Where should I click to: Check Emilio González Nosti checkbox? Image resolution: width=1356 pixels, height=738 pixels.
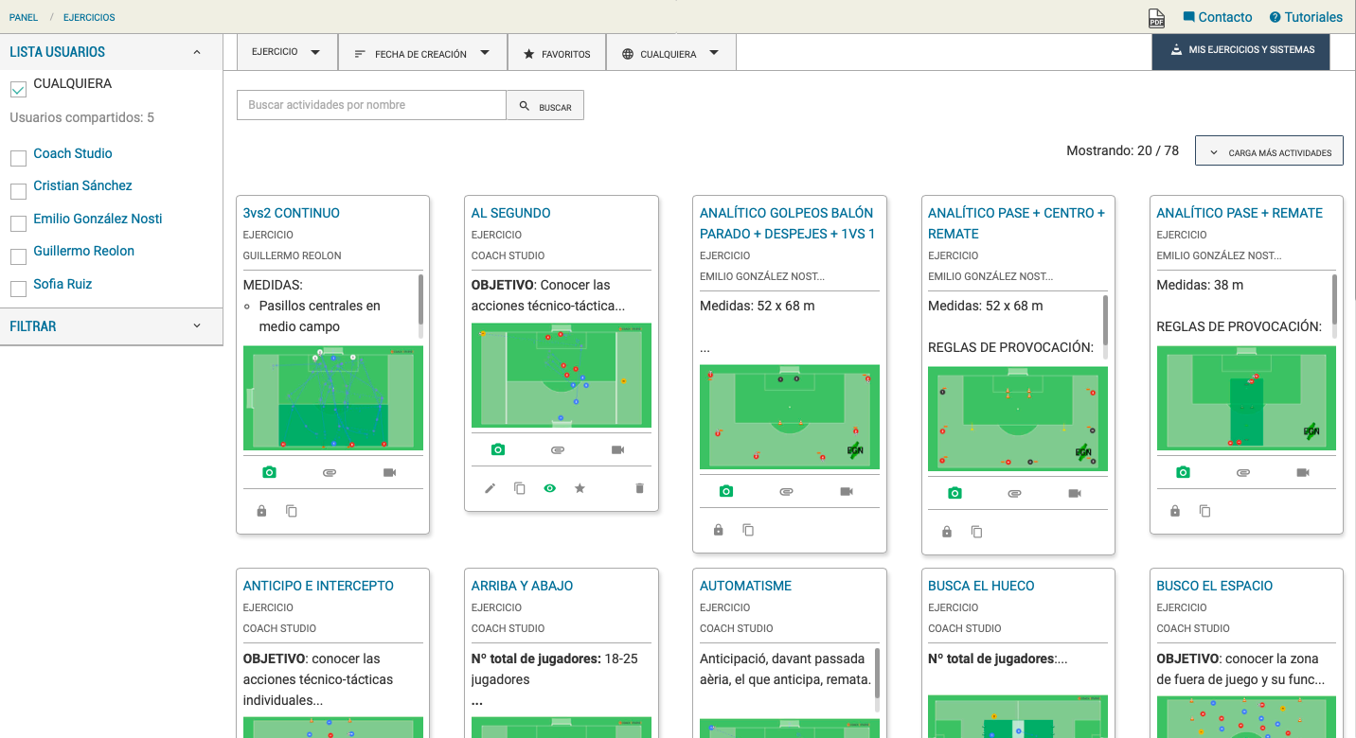coord(18,223)
